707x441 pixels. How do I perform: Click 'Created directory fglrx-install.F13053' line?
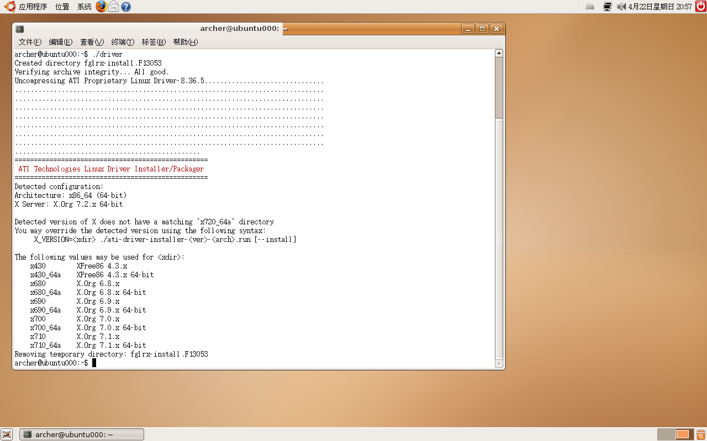tap(88, 63)
